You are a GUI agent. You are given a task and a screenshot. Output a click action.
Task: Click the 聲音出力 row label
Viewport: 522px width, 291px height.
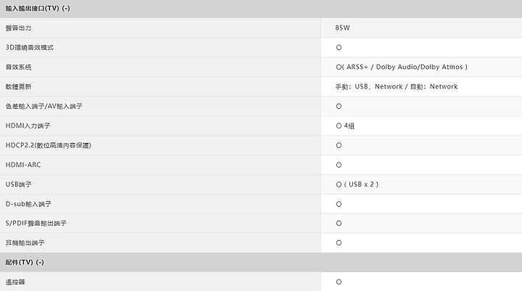18,28
